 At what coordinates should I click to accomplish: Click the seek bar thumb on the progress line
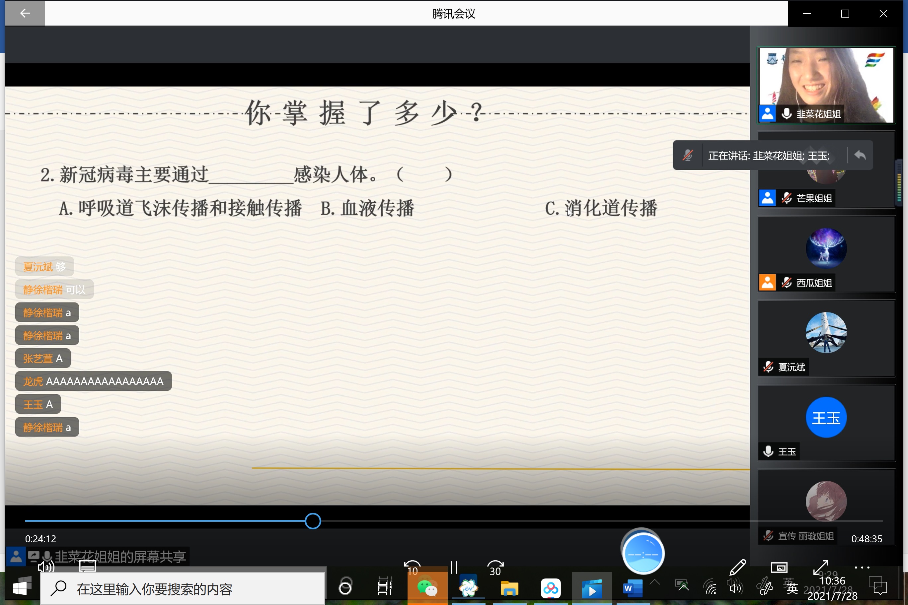tap(313, 521)
